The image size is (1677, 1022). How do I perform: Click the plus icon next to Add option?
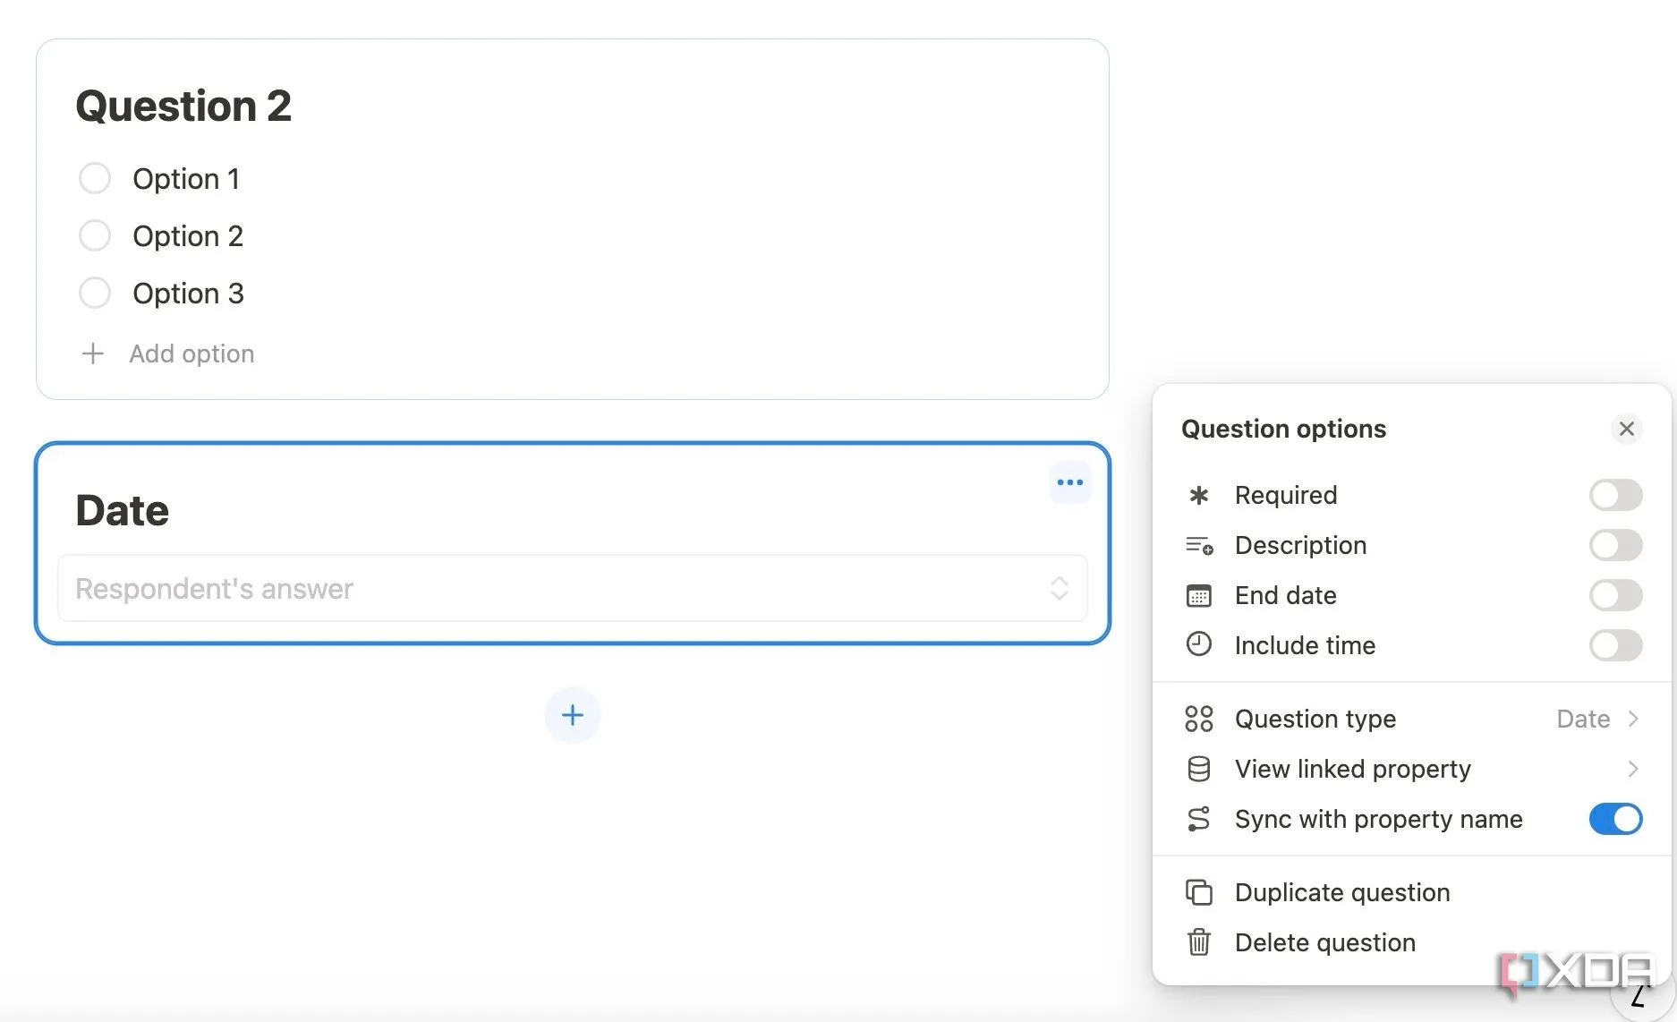[92, 353]
